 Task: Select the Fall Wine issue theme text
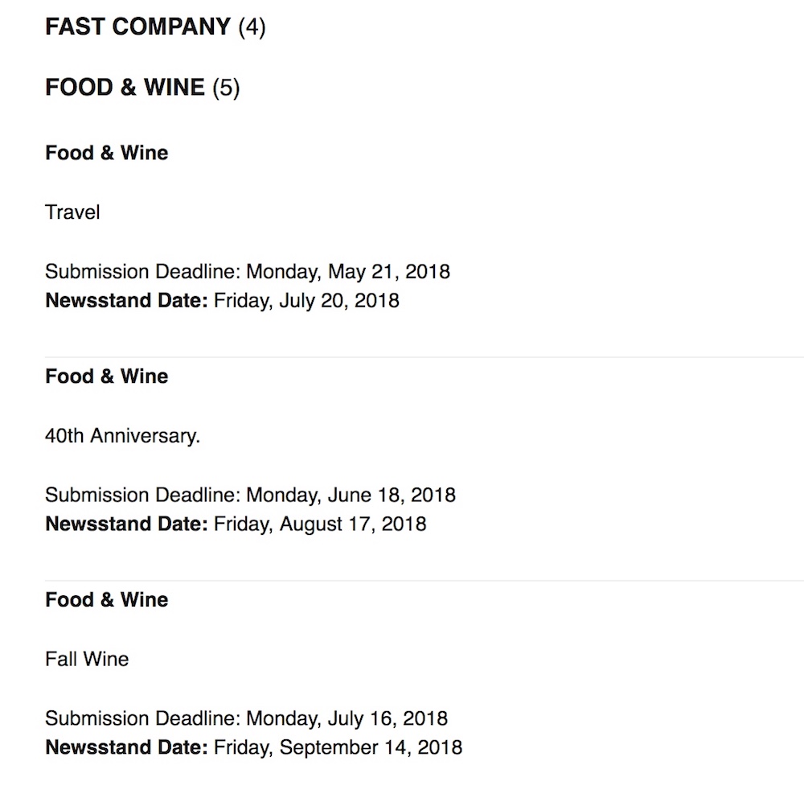(x=87, y=660)
